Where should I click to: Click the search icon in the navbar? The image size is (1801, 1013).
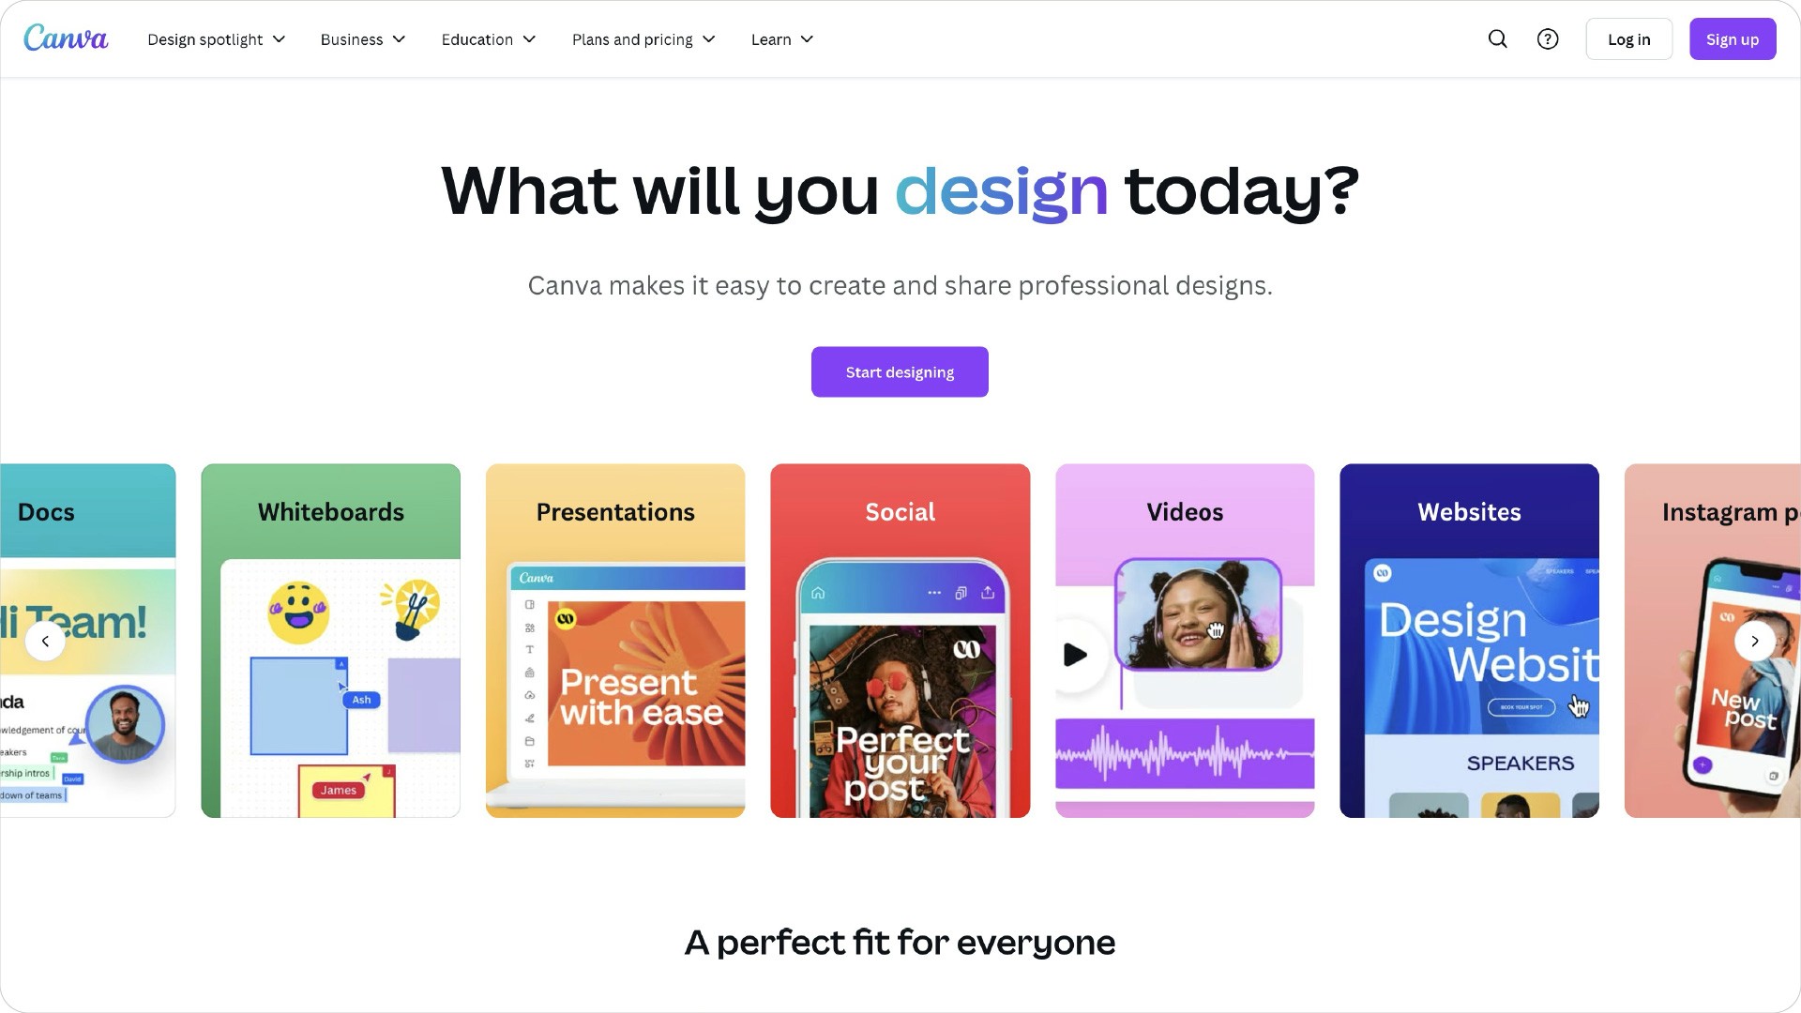point(1498,38)
